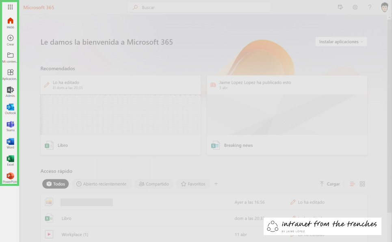The width and height of the screenshot is (392, 242).
Task: Expand the 'Instalar aplicaciones' dropdown
Action: point(341,41)
